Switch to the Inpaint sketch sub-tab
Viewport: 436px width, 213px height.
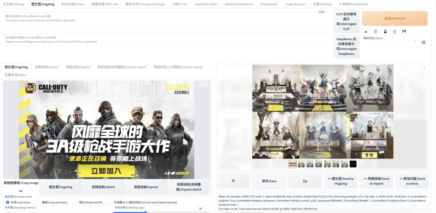(x=122, y=67)
